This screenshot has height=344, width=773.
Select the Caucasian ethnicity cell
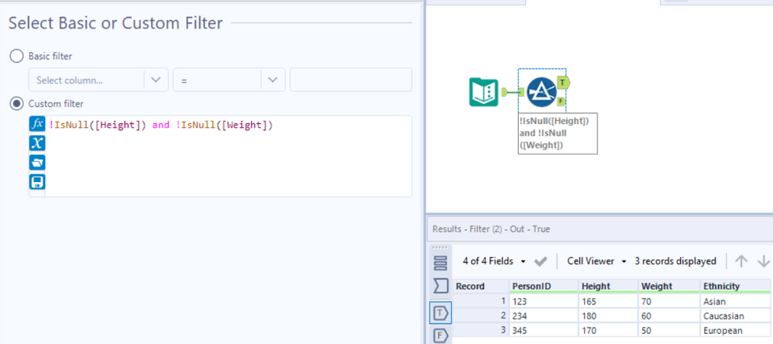coord(734,315)
